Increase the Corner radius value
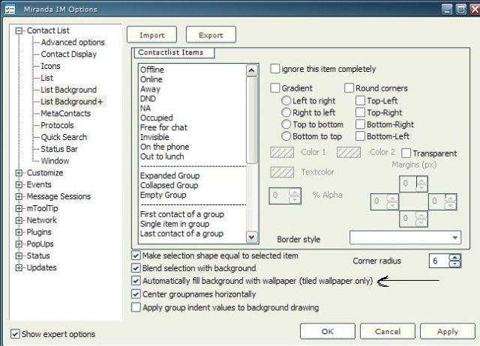Screen dimensions: 480x346 pyautogui.click(x=455, y=258)
